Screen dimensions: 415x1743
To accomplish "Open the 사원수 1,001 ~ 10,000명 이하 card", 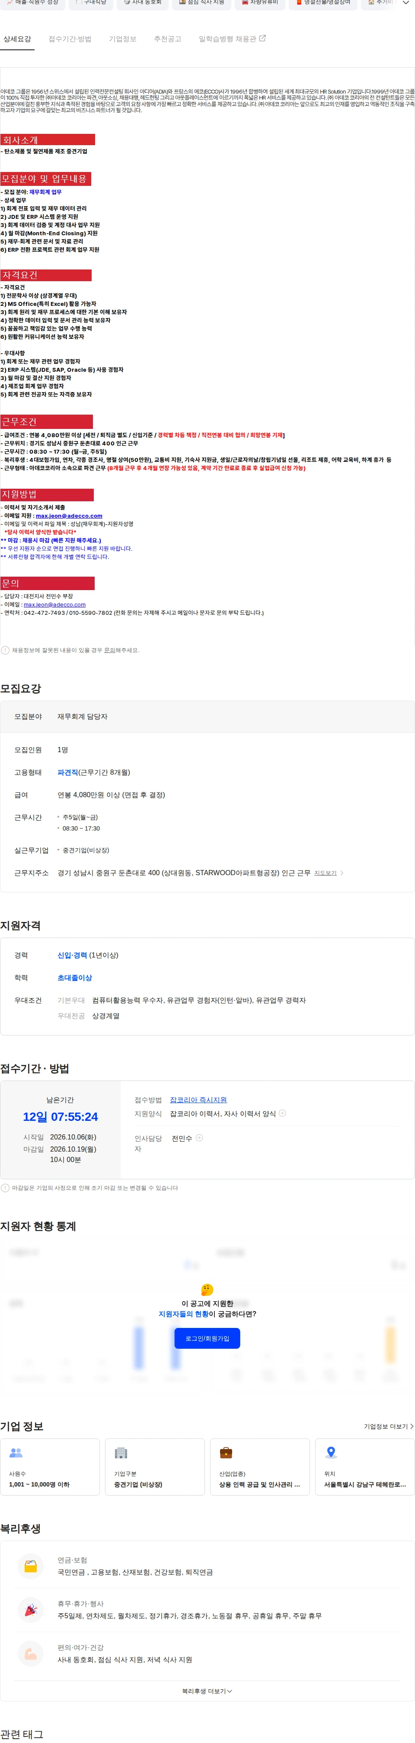I will point(50,1467).
